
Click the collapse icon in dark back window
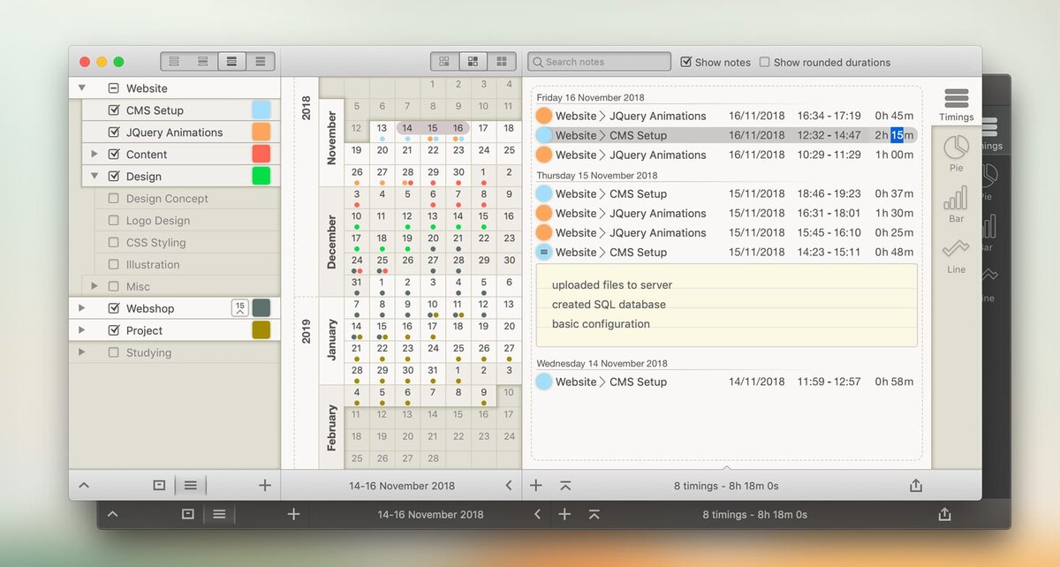[x=594, y=514]
